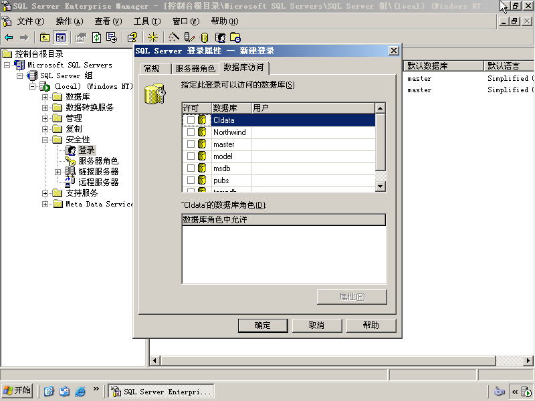Click the SQL Server 组 group icon
The image size is (535, 401).
pos(32,76)
